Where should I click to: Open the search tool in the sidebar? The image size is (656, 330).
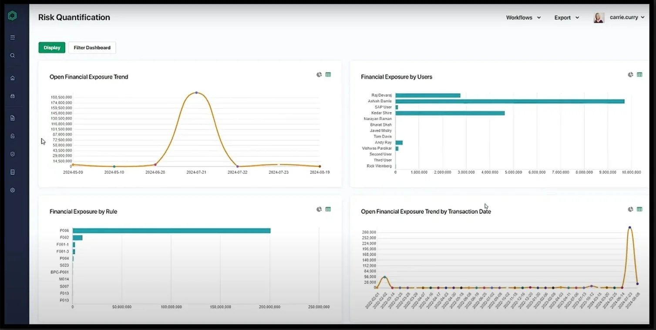[x=12, y=55]
